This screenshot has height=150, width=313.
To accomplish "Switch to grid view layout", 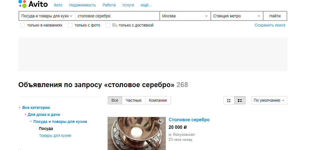I will click(229, 100).
